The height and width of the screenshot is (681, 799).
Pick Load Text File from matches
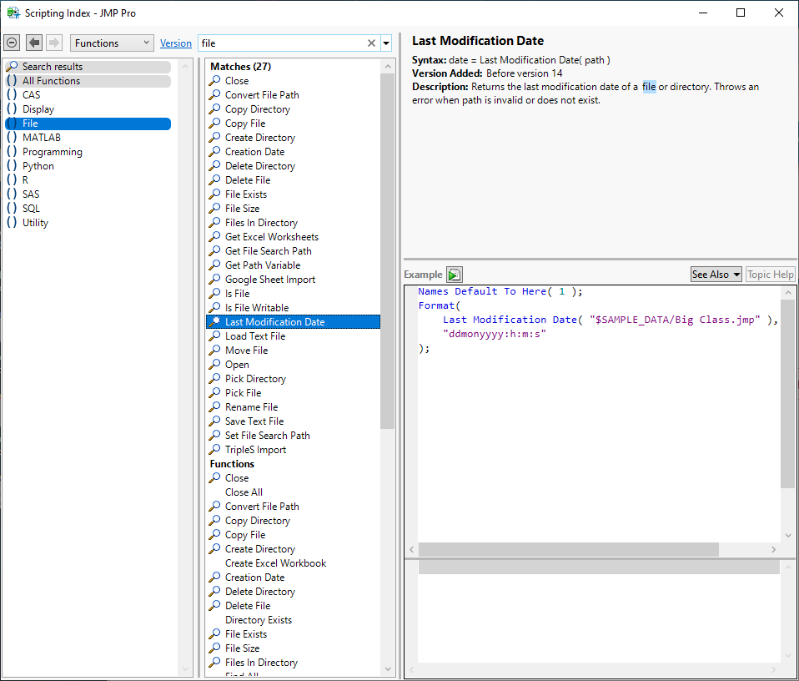[254, 336]
